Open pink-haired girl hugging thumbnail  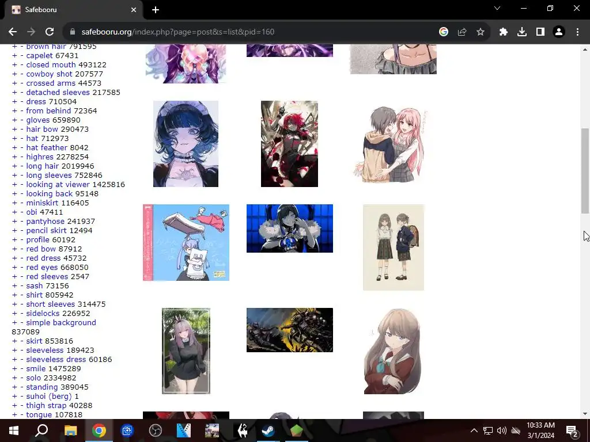pos(391,145)
